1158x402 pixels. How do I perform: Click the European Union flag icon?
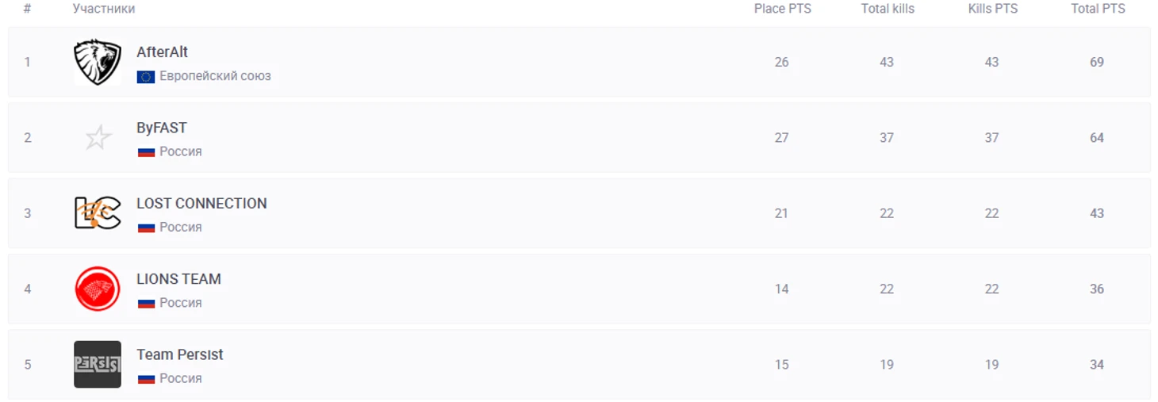tap(146, 77)
